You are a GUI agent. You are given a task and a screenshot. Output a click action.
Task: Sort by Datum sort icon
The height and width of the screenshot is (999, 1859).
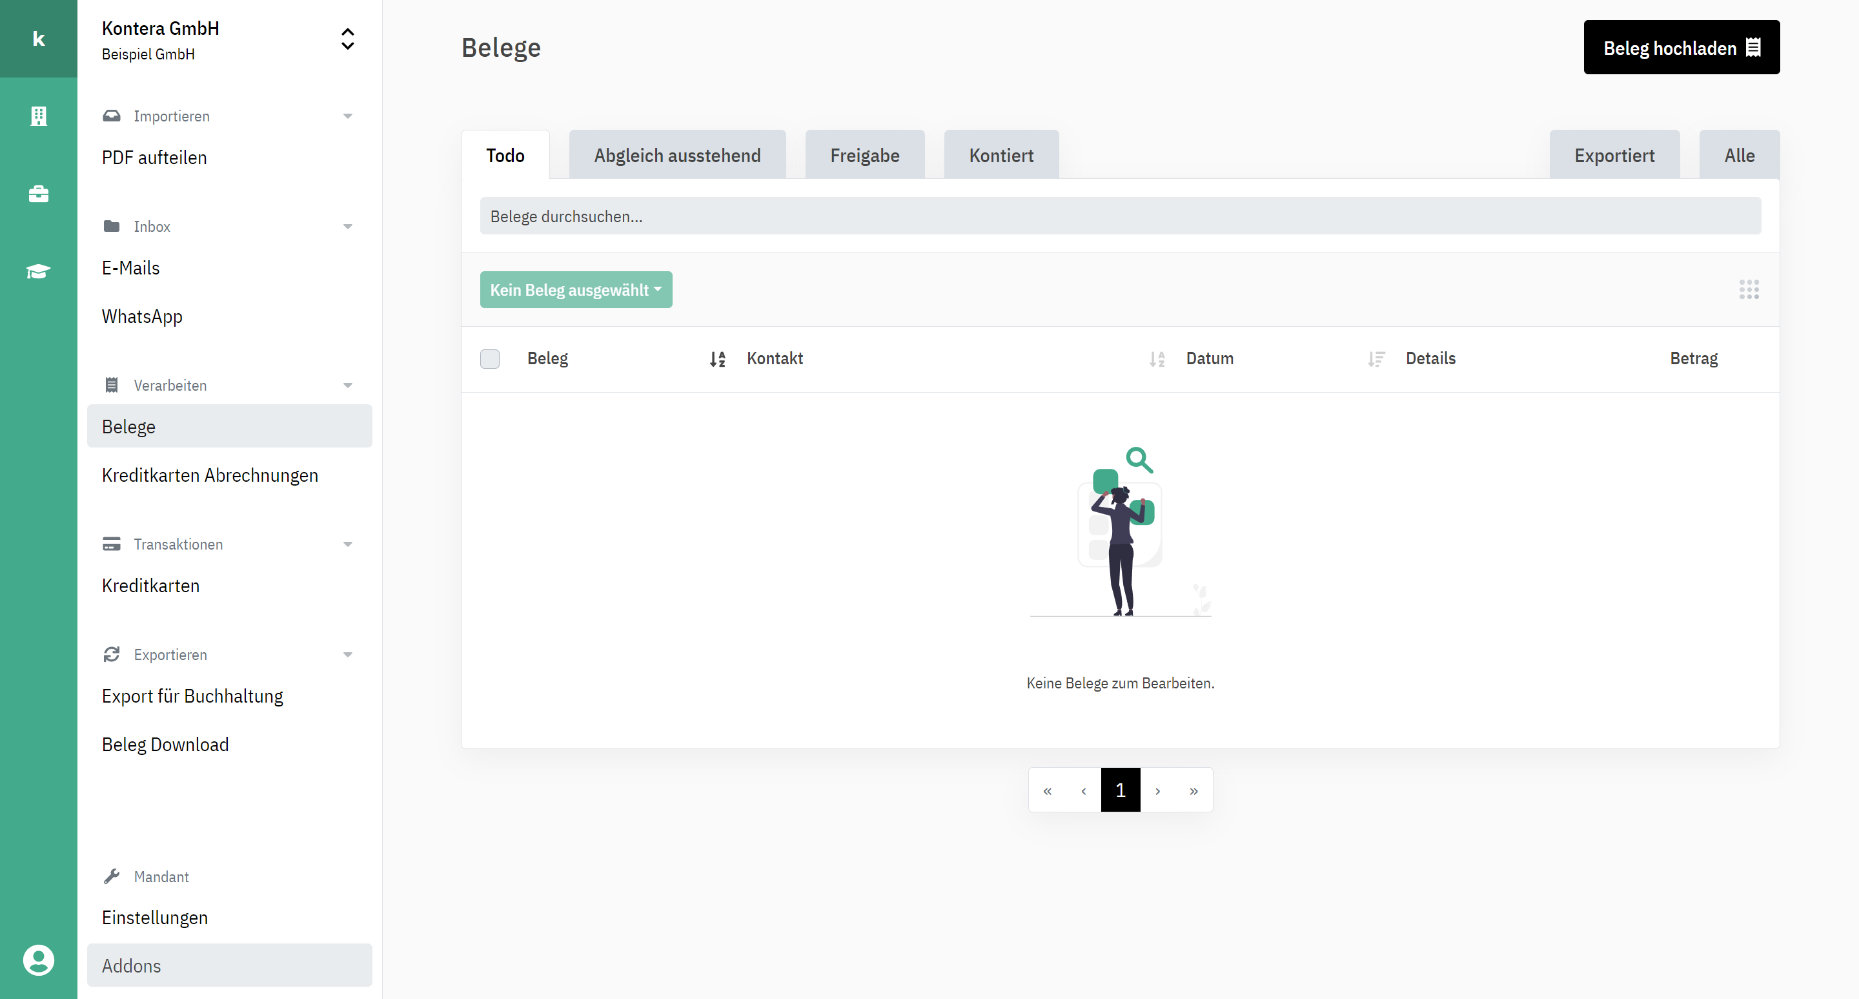tap(1376, 359)
